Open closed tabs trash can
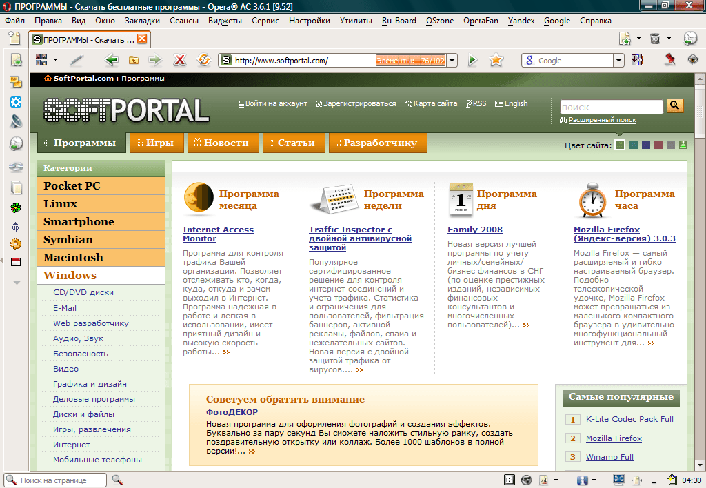 coord(655,39)
